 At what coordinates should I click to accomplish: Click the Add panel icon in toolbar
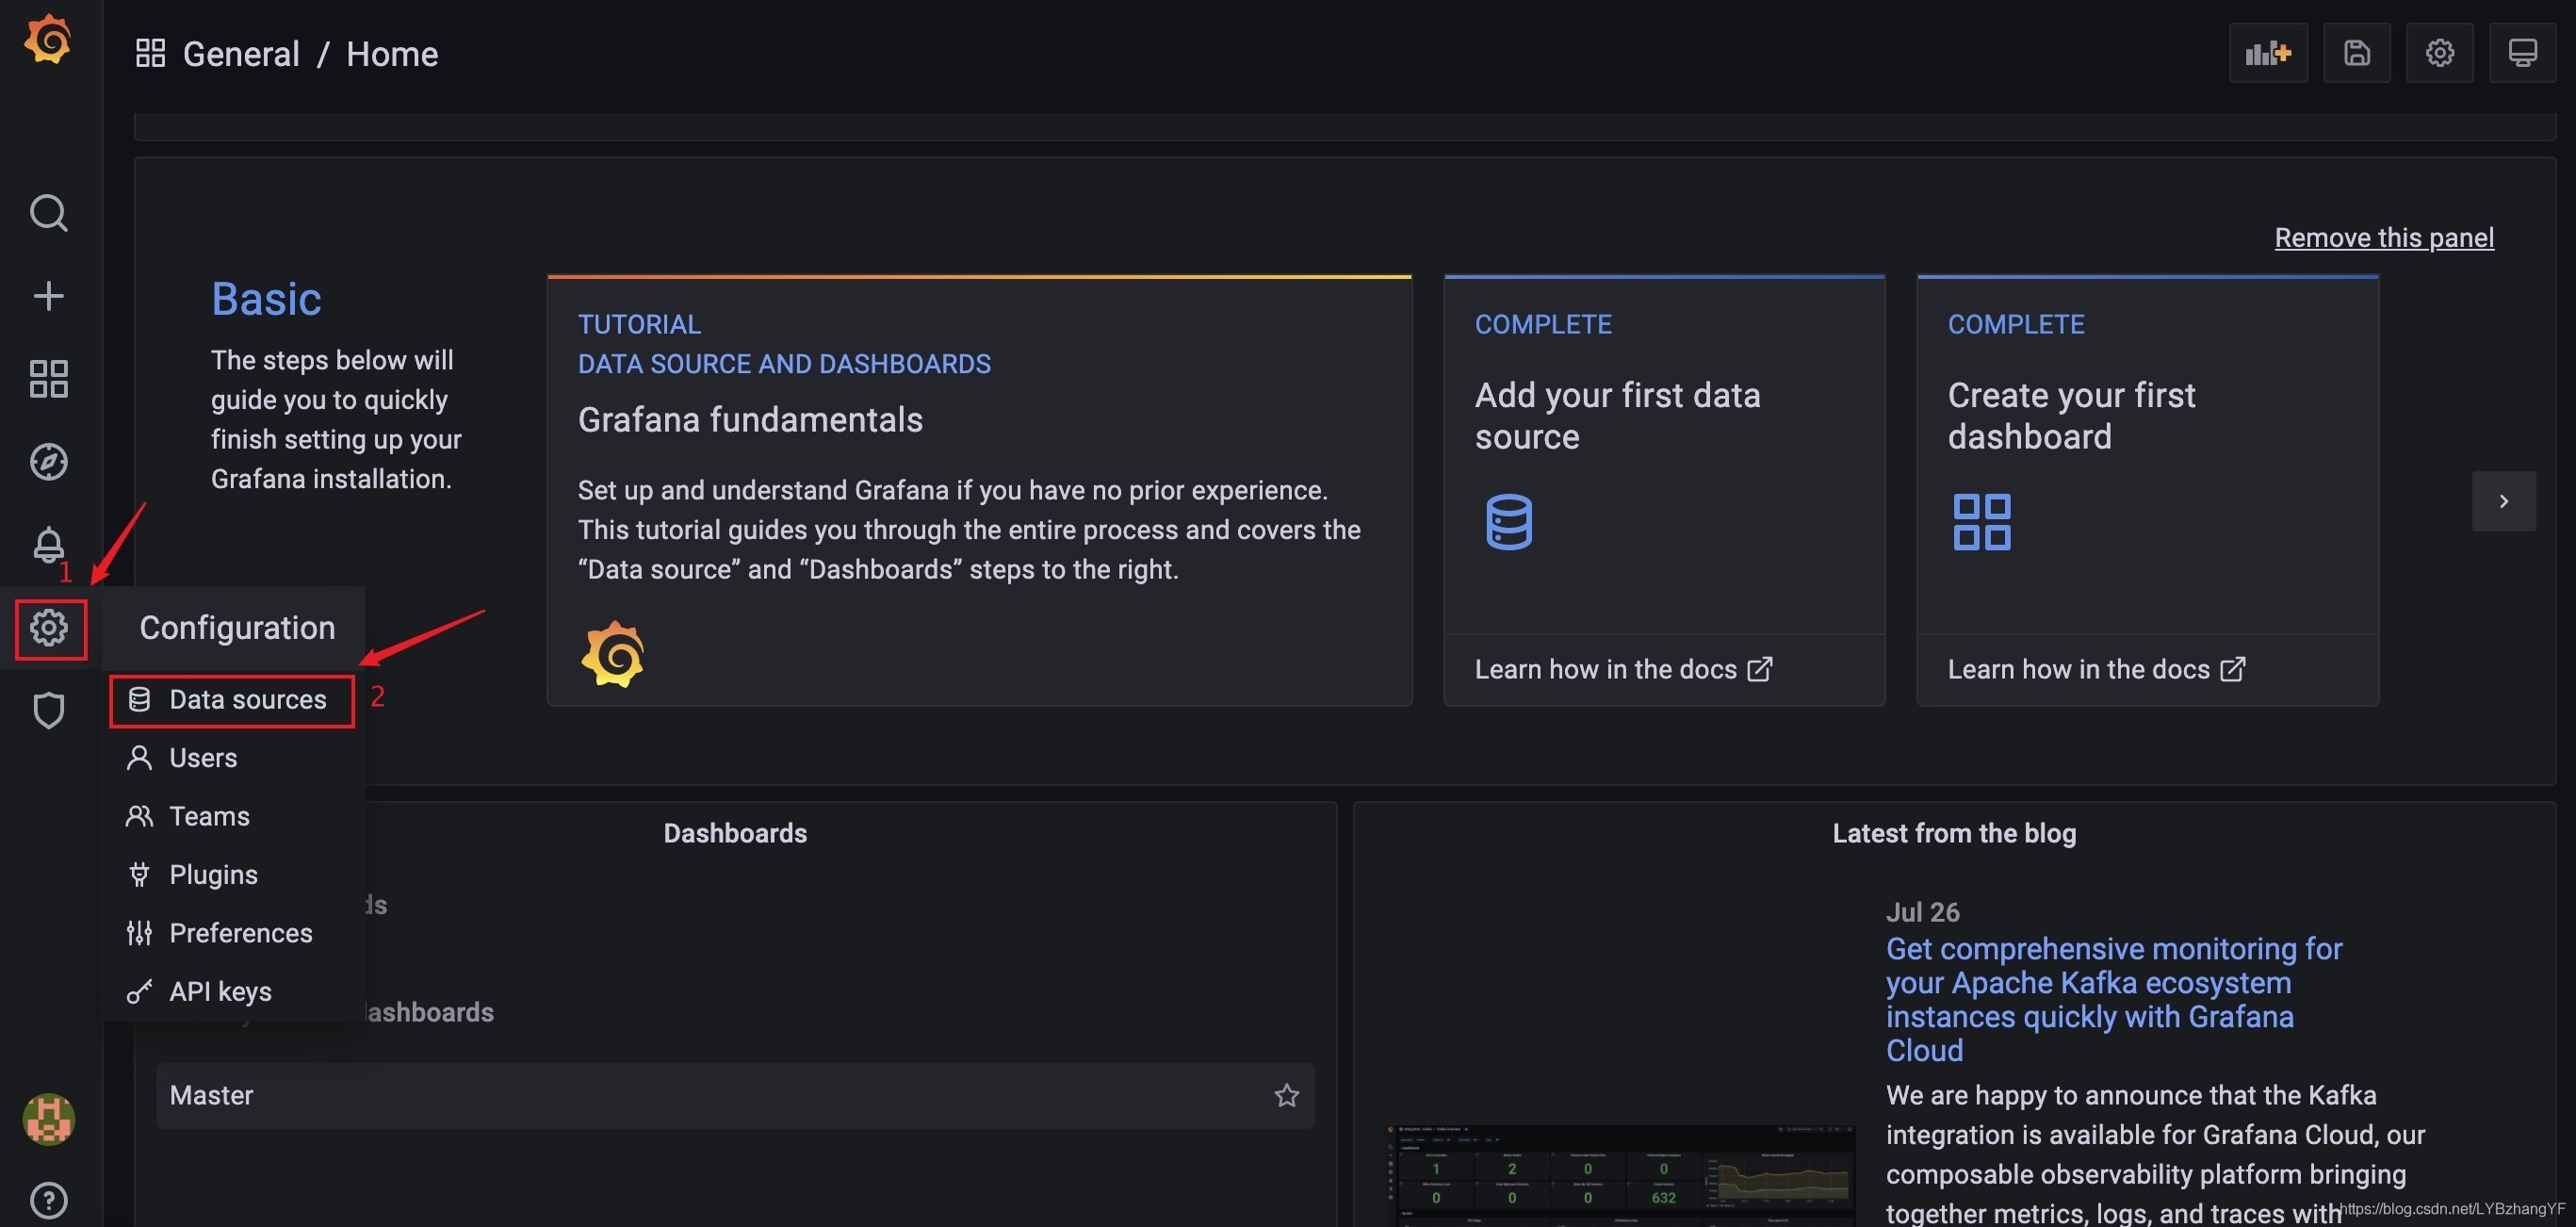pos(2268,53)
